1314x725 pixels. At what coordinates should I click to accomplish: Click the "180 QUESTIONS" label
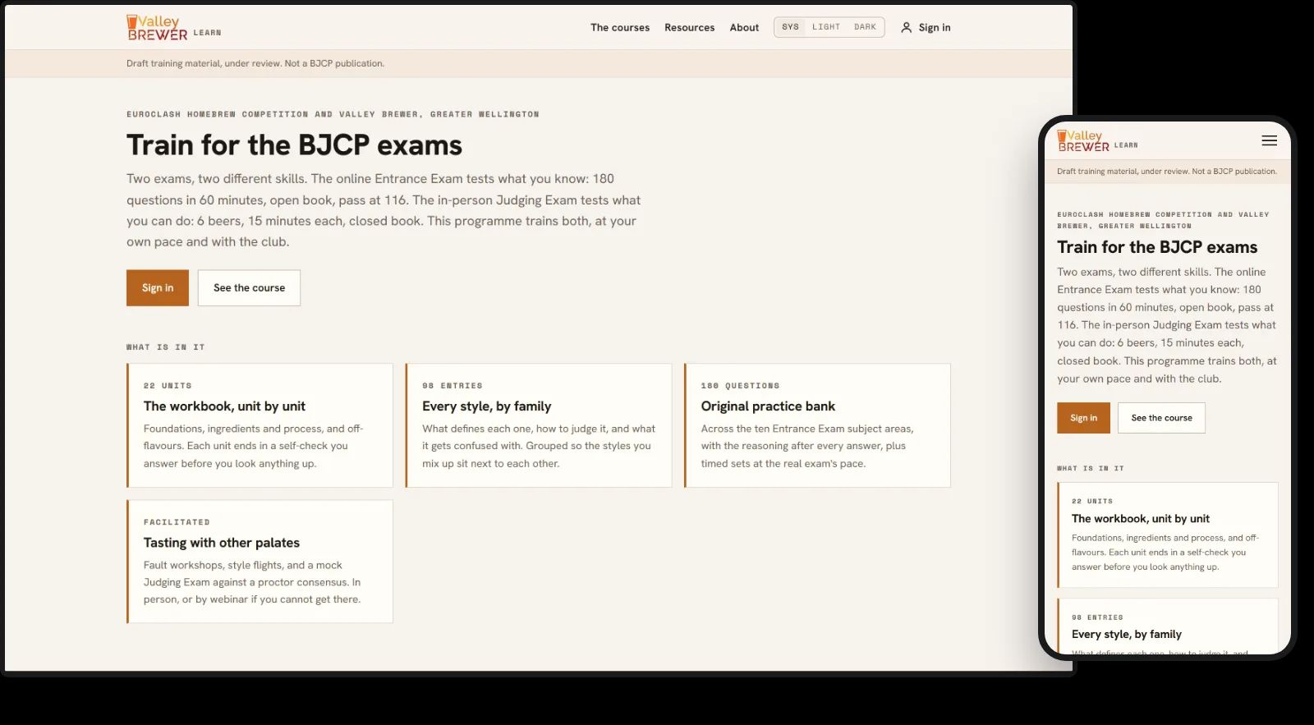click(x=740, y=386)
